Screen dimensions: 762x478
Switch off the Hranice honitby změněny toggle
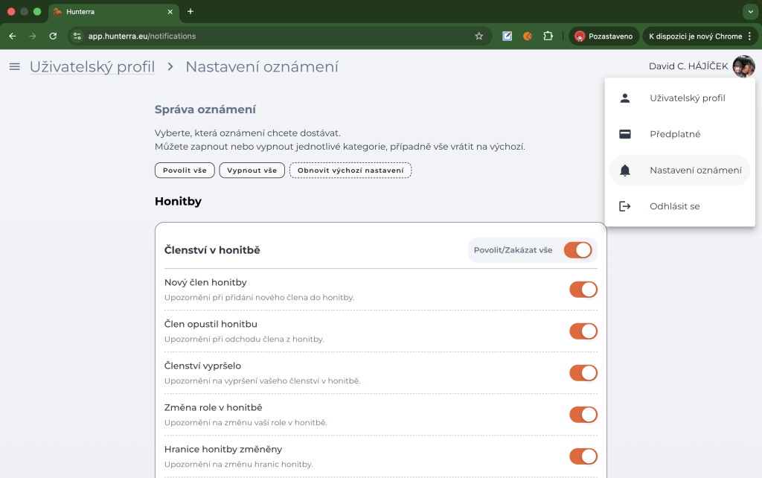point(583,456)
